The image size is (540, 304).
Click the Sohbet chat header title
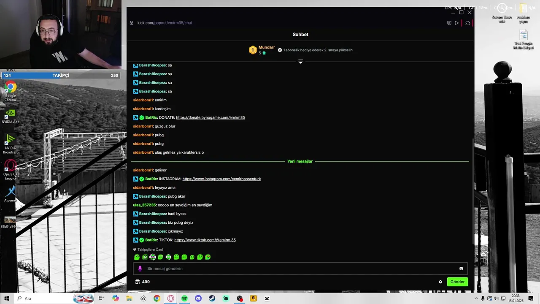[x=300, y=35]
